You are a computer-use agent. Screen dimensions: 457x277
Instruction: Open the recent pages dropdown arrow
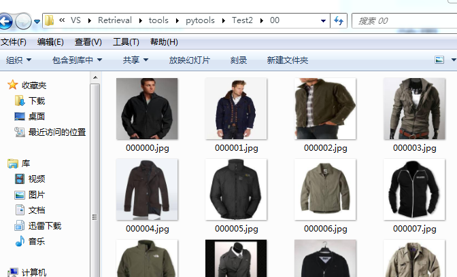coord(37,21)
